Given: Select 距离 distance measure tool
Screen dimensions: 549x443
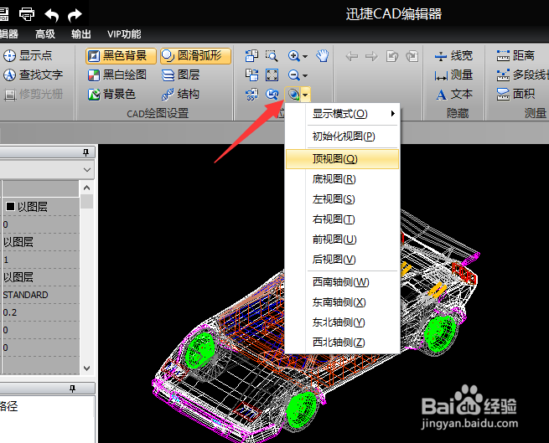Looking at the screenshot, I should click(x=516, y=55).
